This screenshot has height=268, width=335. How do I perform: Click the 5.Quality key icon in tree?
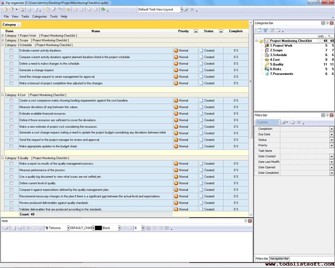tap(267, 65)
